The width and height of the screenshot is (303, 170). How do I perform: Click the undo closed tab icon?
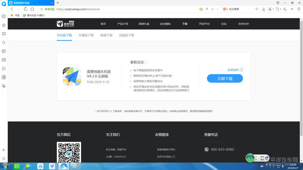[277, 9]
